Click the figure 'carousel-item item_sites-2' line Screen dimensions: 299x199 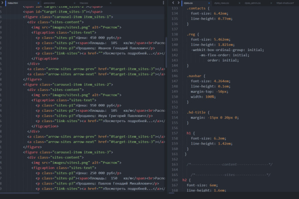point(68,85)
